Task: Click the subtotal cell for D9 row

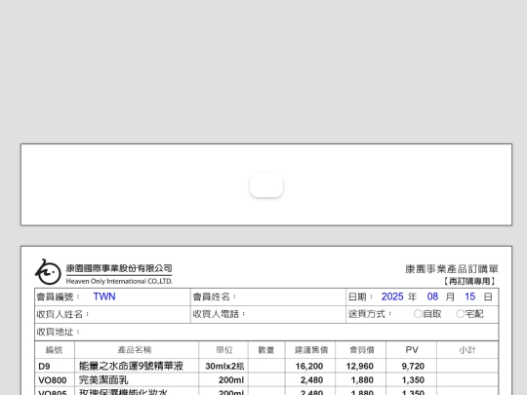Action: coord(467,366)
